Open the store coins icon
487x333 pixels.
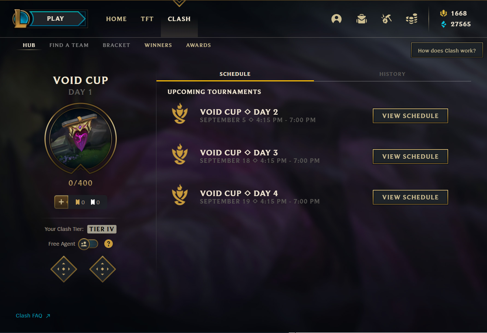tap(412, 19)
